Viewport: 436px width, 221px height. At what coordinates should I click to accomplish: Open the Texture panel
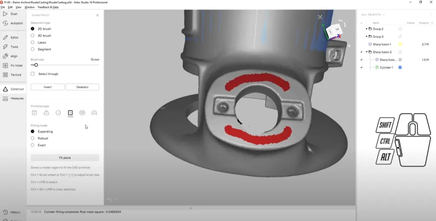pos(12,75)
